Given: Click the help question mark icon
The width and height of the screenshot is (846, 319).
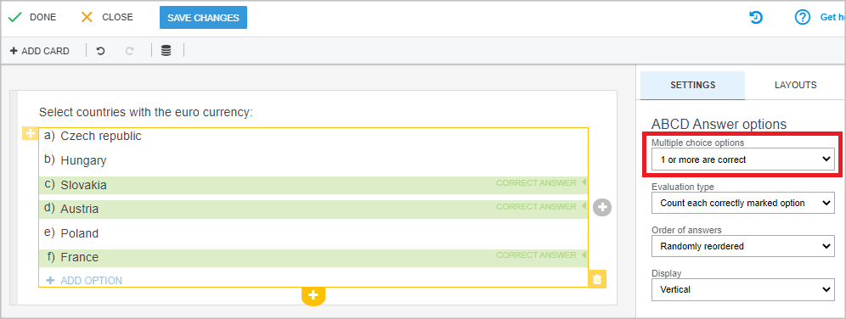Looking at the screenshot, I should coord(803,18).
